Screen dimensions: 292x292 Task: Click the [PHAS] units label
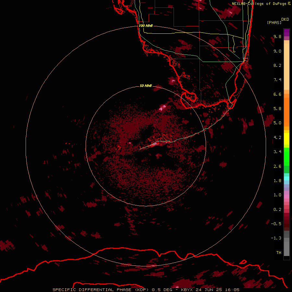(274, 22)
